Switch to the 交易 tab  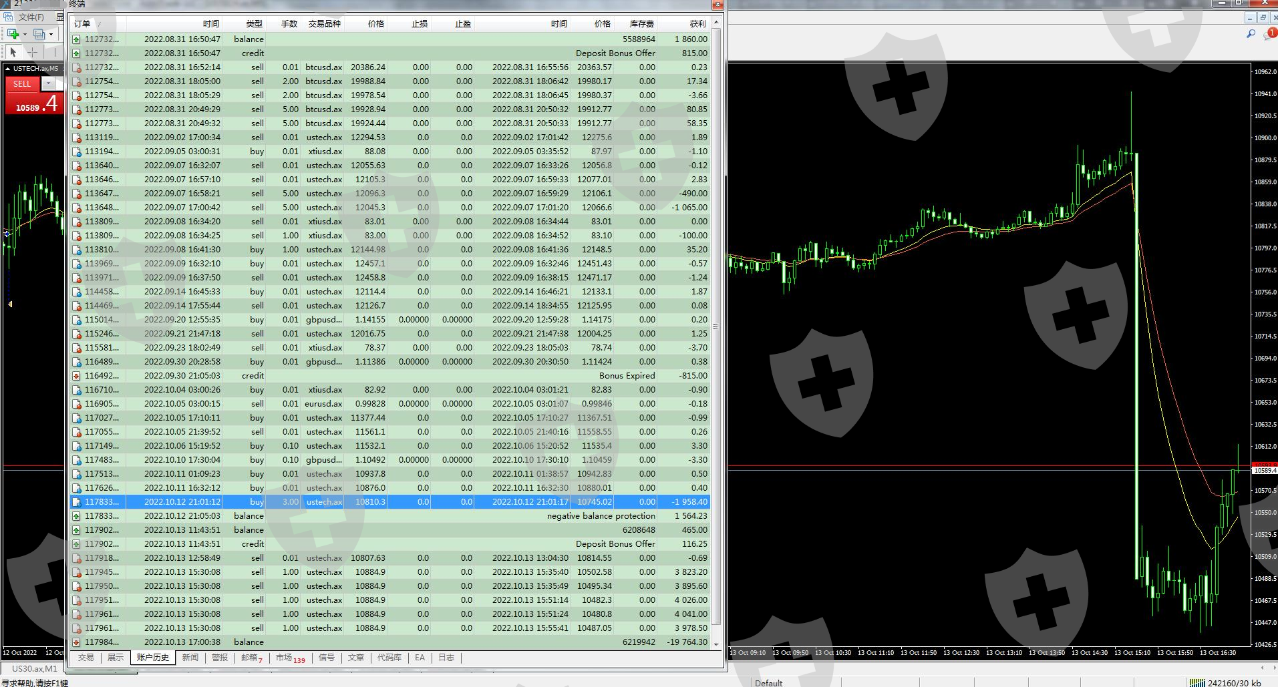[86, 658]
